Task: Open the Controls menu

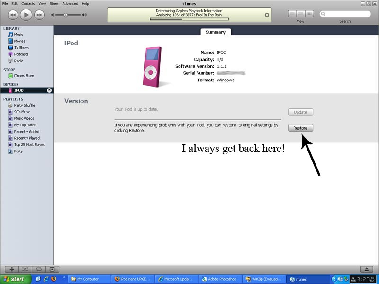Action: pyautogui.click(x=28, y=3)
